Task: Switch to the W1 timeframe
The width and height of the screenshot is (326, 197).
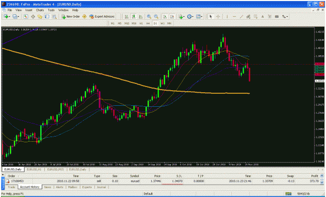Action: coord(162,23)
